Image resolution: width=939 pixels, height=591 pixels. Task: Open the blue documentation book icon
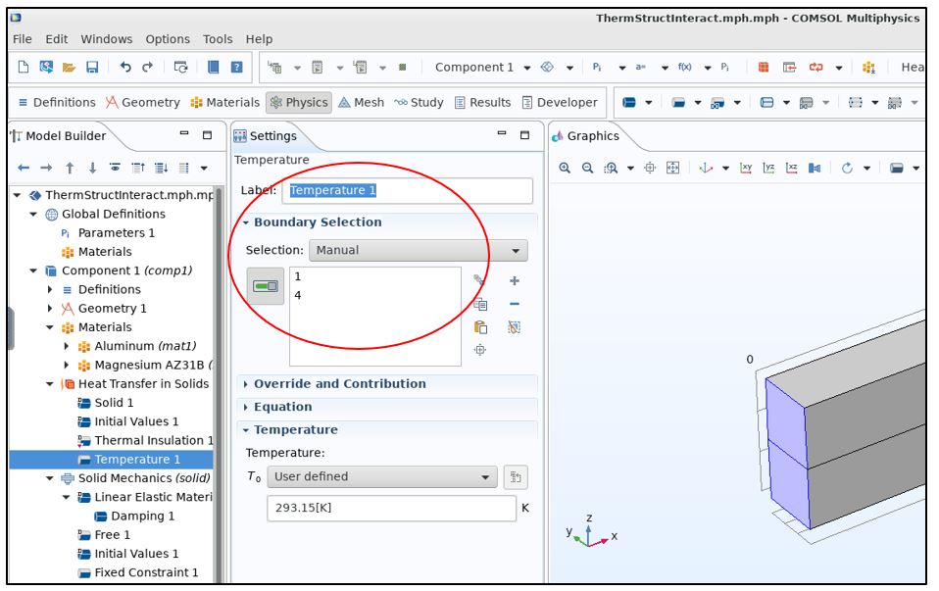click(x=214, y=67)
